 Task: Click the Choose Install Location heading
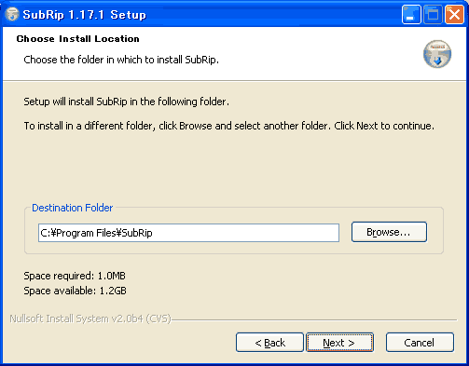click(78, 39)
